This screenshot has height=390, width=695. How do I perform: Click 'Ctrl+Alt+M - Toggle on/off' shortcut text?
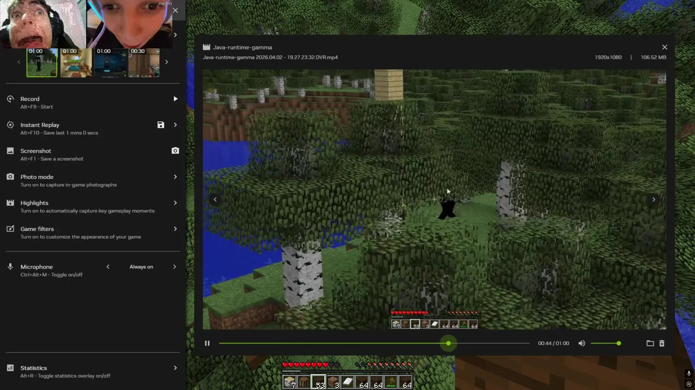[x=52, y=275]
